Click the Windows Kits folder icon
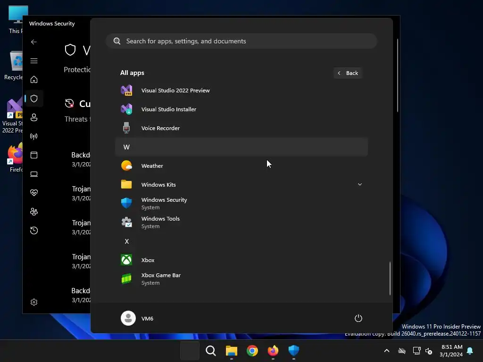This screenshot has width=483, height=362. click(126, 184)
